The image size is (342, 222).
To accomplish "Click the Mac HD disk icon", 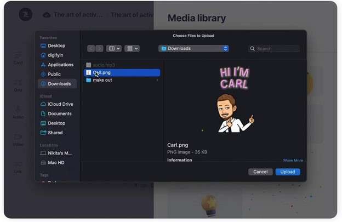I will click(43, 163).
